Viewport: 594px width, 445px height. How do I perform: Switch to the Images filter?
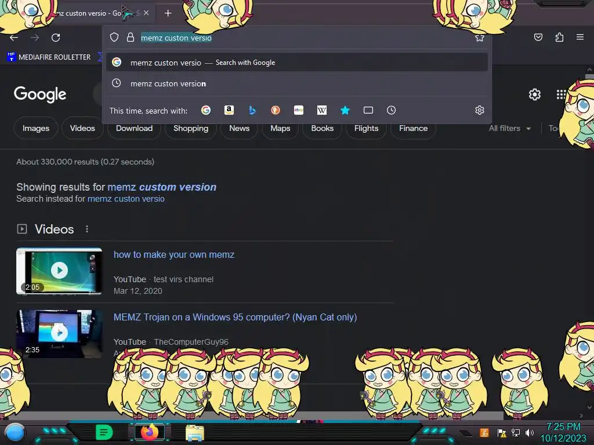click(35, 128)
